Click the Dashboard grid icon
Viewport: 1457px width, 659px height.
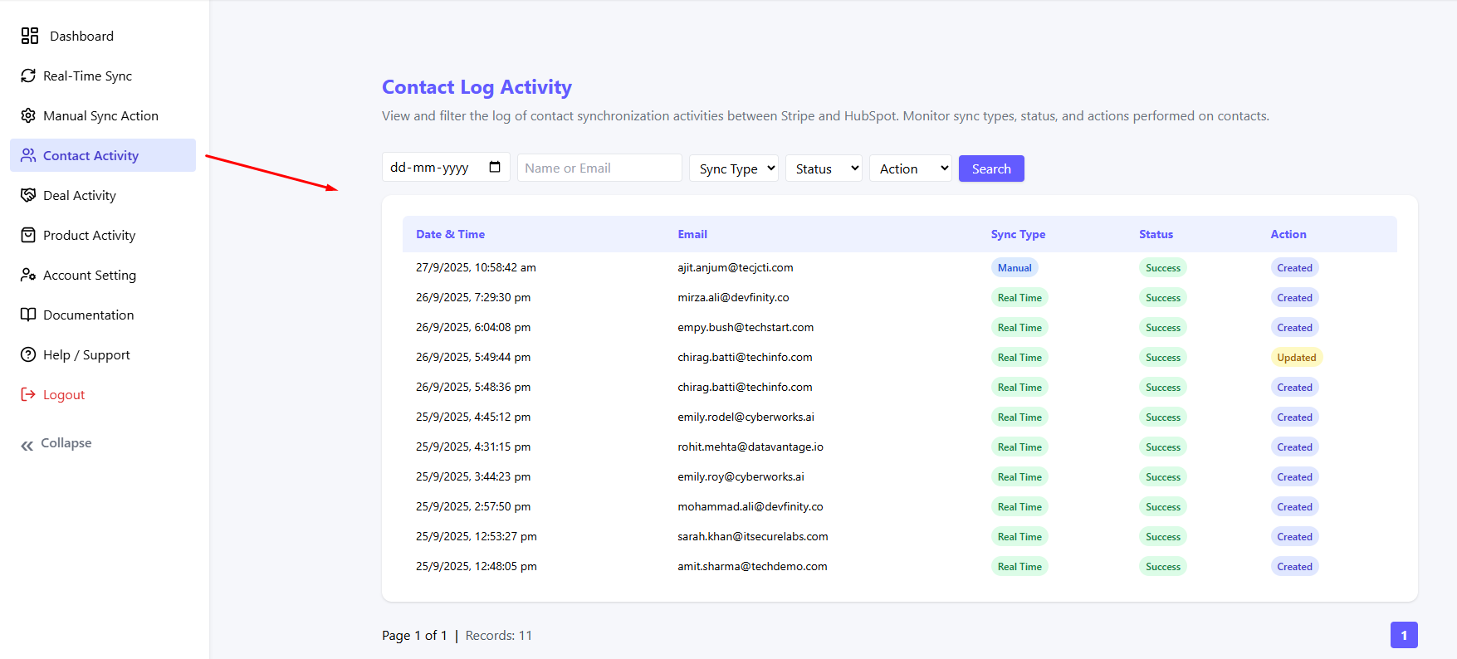pyautogui.click(x=30, y=36)
